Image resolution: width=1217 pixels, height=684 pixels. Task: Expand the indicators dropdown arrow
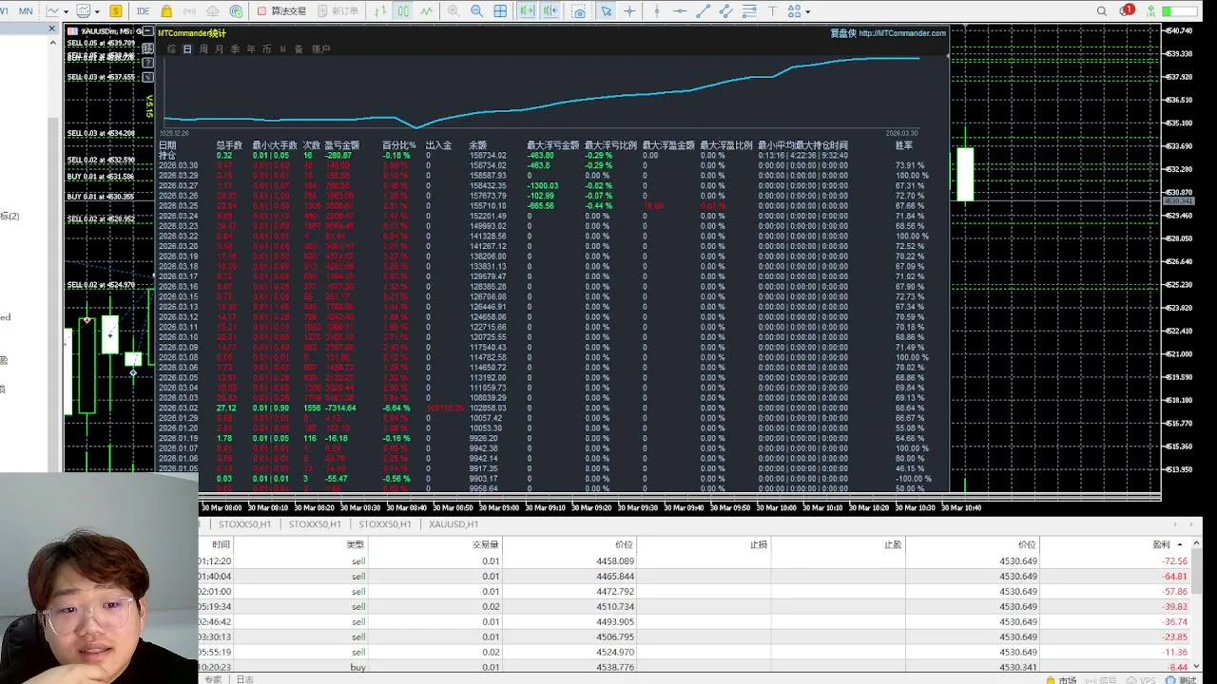click(97, 11)
